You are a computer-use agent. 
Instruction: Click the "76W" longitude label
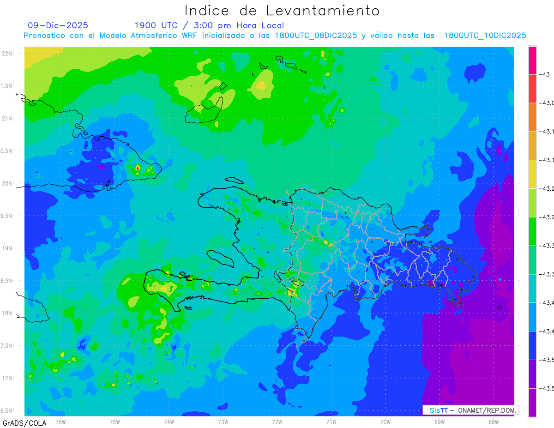pyautogui.click(x=60, y=422)
